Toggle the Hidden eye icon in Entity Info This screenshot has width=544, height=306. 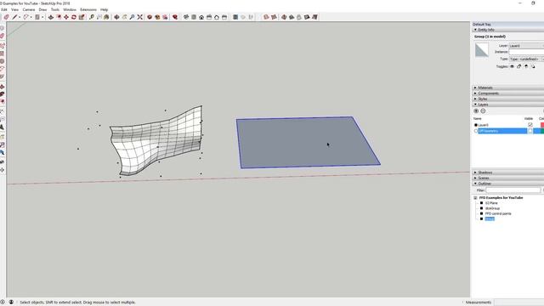click(x=512, y=66)
